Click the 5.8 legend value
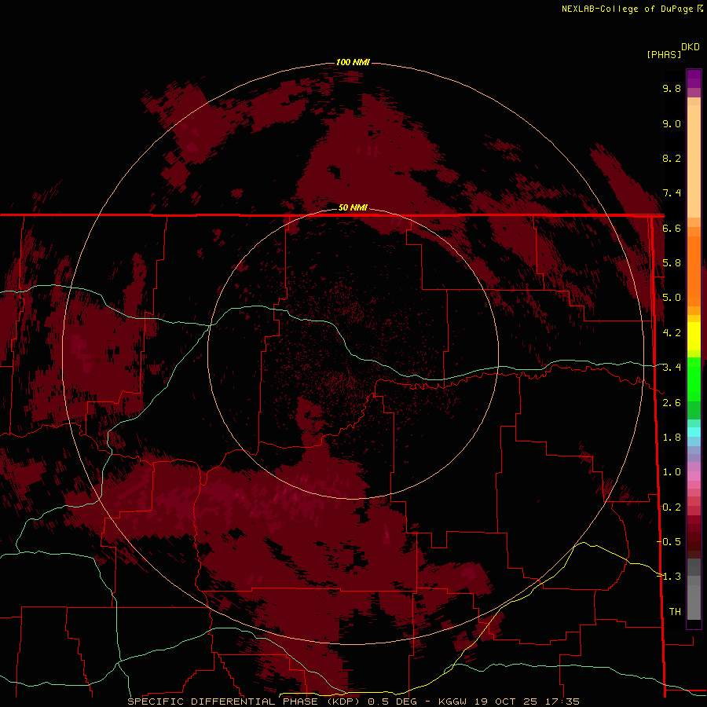Screen dimensions: 707x707 [x=672, y=263]
